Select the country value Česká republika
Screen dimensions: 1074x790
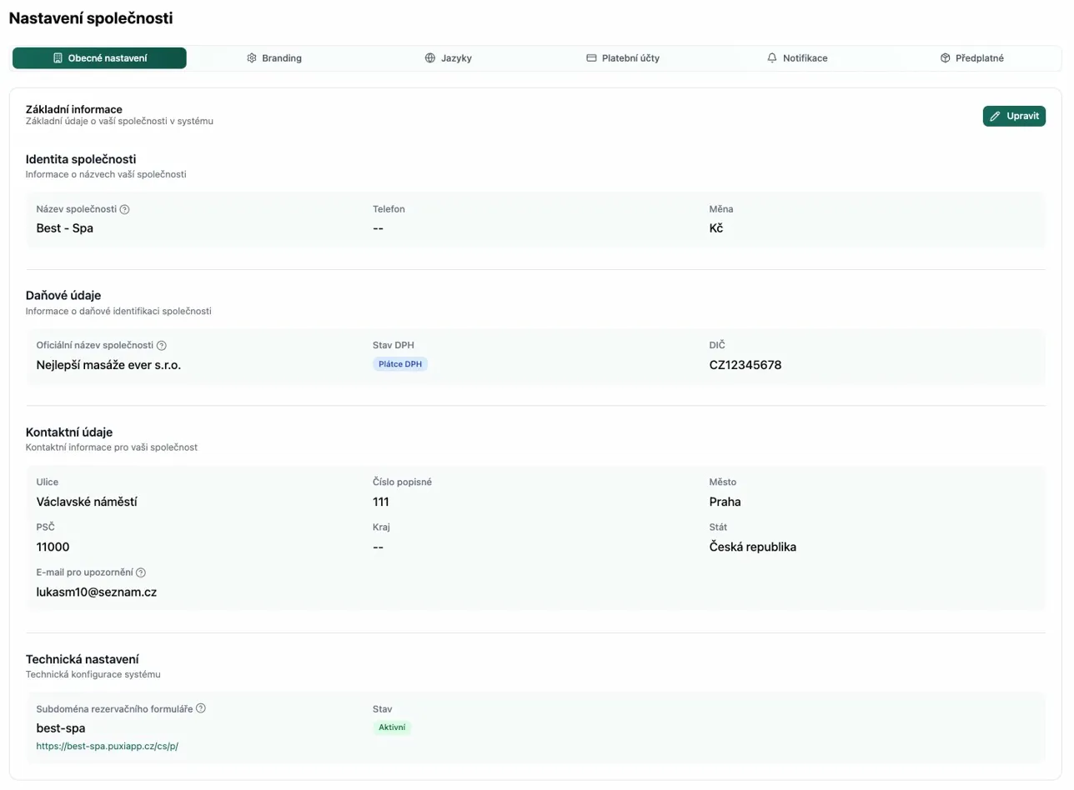753,547
